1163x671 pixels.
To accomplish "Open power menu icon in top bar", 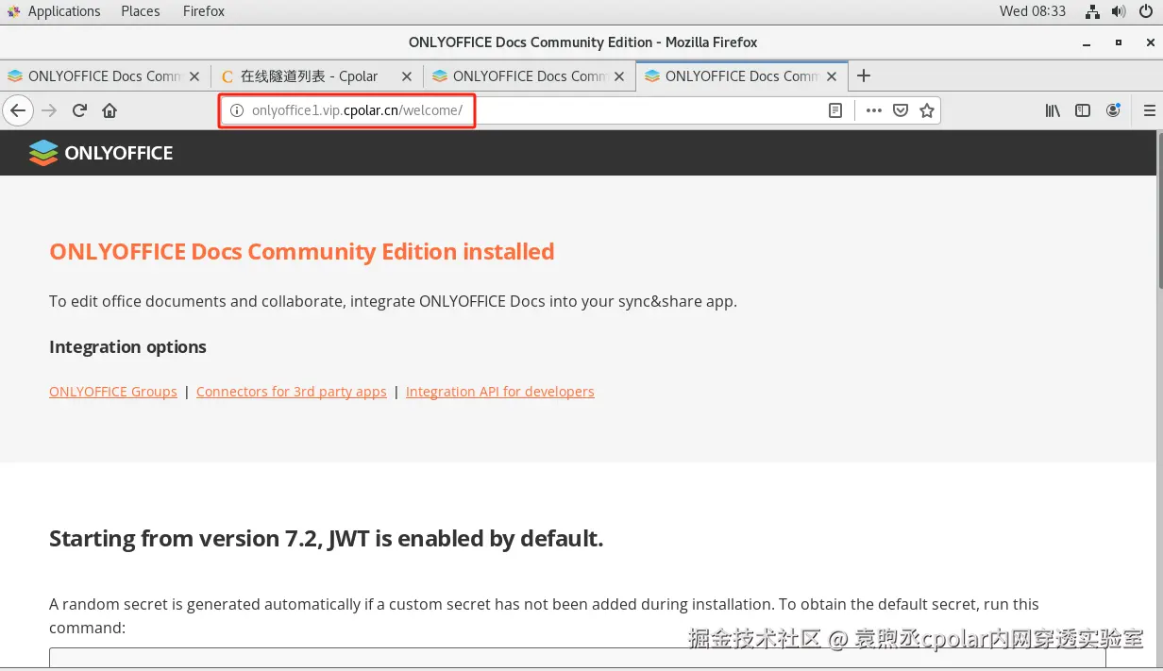I will coord(1144,11).
